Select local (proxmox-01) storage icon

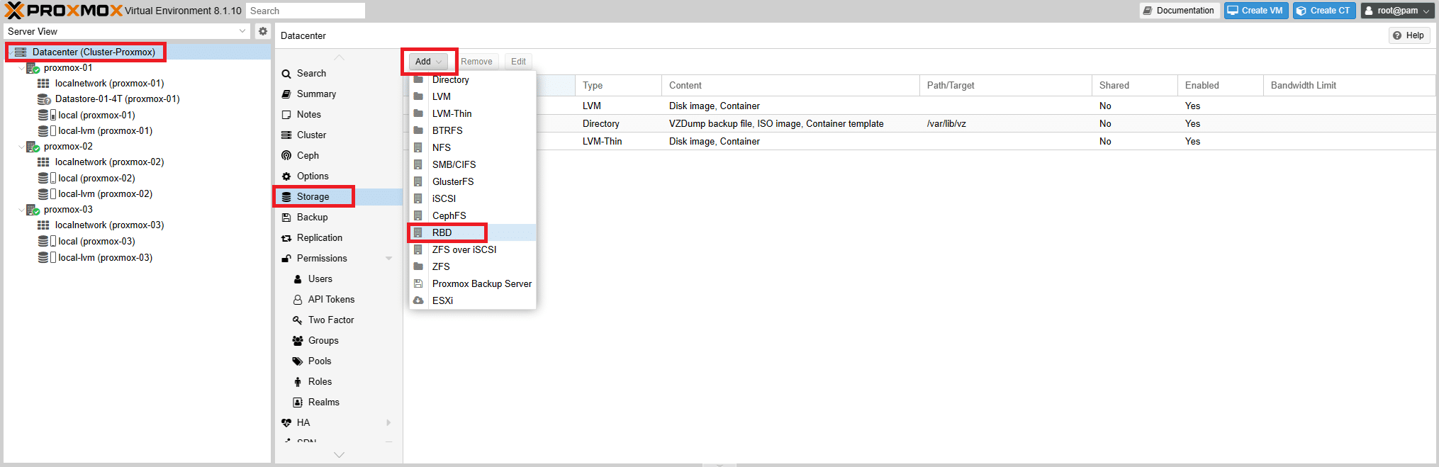click(x=47, y=115)
